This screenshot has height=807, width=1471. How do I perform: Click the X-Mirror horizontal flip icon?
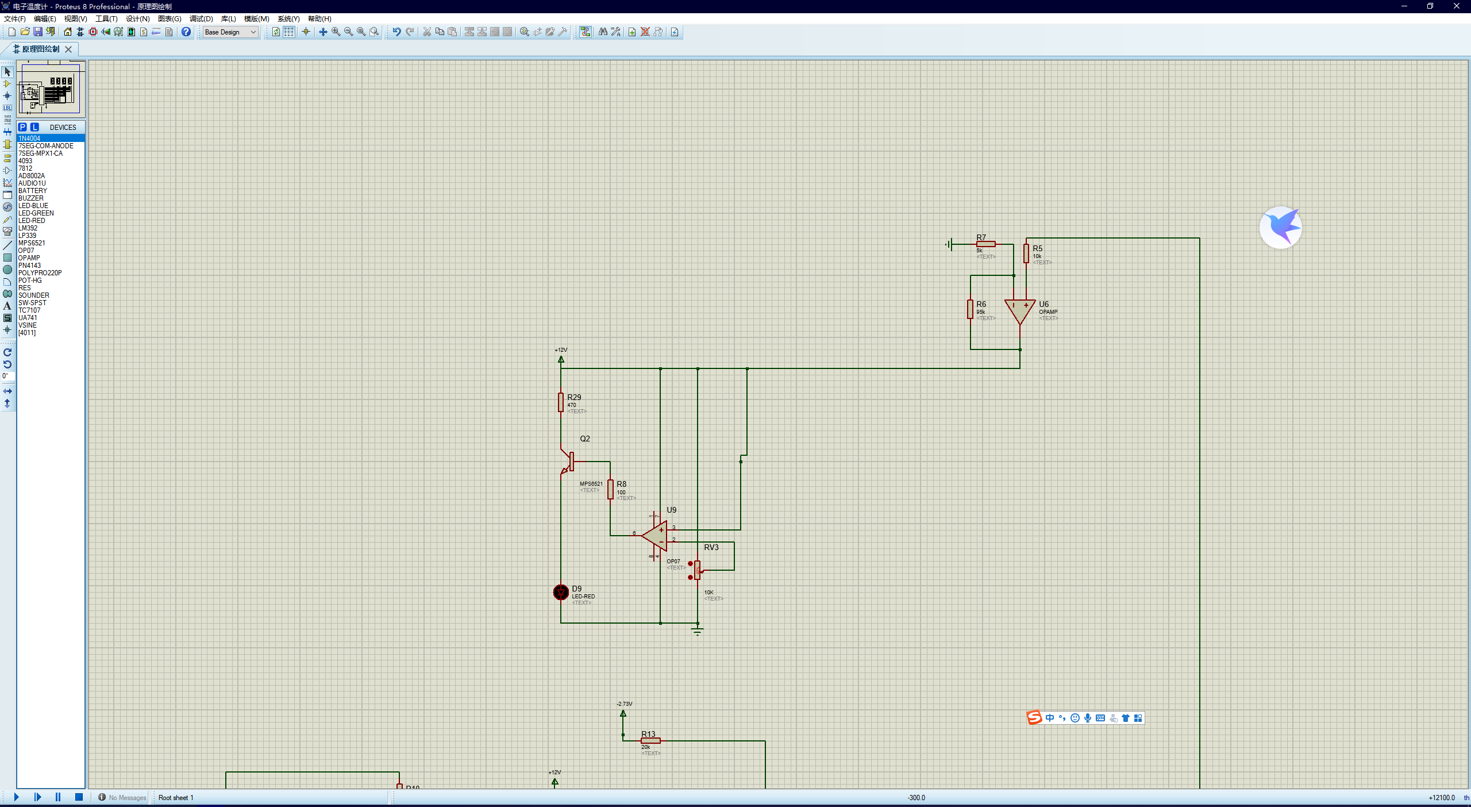tap(7, 391)
